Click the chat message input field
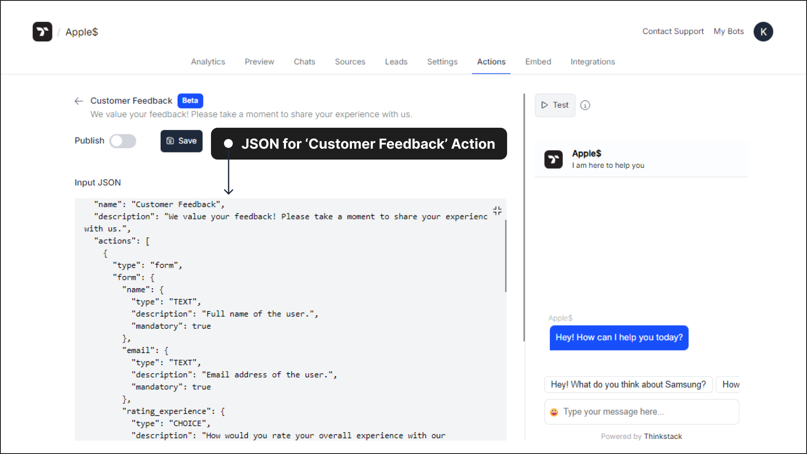807x454 pixels. pyautogui.click(x=642, y=412)
